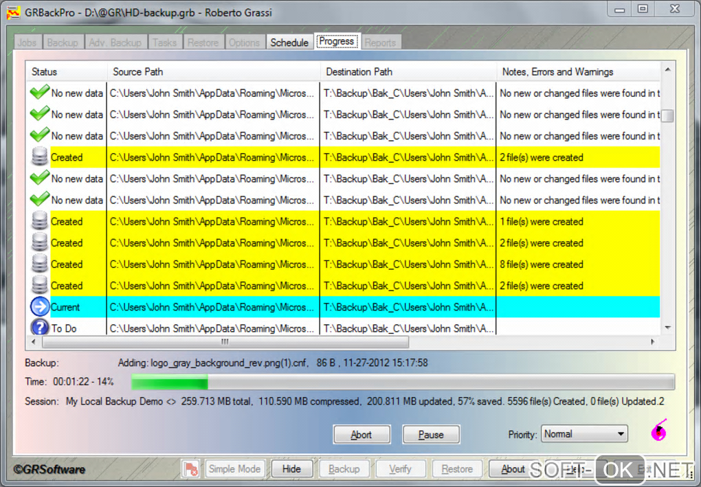Screen dimensions: 701x487
Task: Click the pink bomb icon near Priority
Action: pos(659,430)
